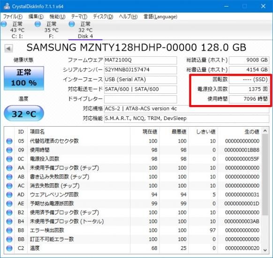The width and height of the screenshot is (273, 258).
Task: Click raw value 000000001BB8
Action: pyautogui.click(x=242, y=150)
